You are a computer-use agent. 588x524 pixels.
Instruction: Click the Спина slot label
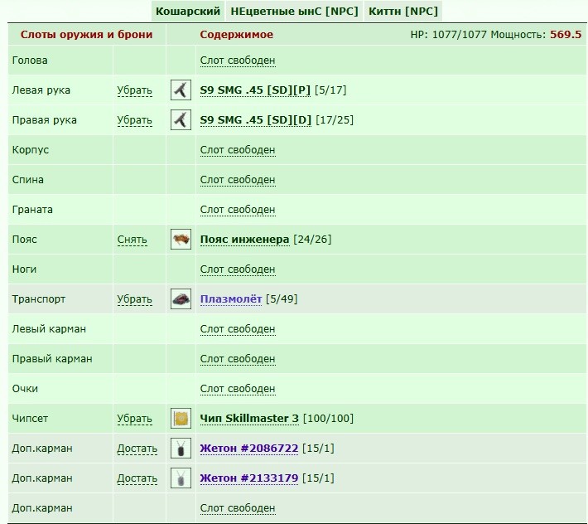click(28, 180)
